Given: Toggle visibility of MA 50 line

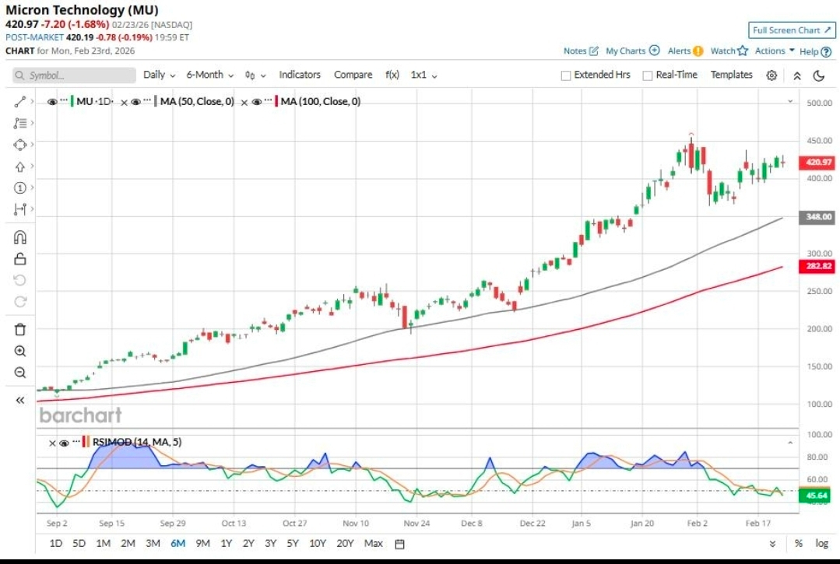Looking at the screenshot, I should click(x=136, y=102).
